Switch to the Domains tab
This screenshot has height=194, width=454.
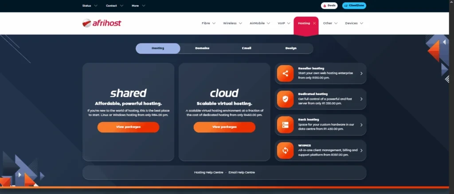[x=202, y=48]
